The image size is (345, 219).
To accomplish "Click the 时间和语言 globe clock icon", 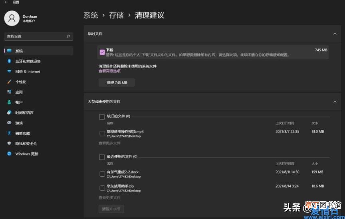I will coord(9,112).
